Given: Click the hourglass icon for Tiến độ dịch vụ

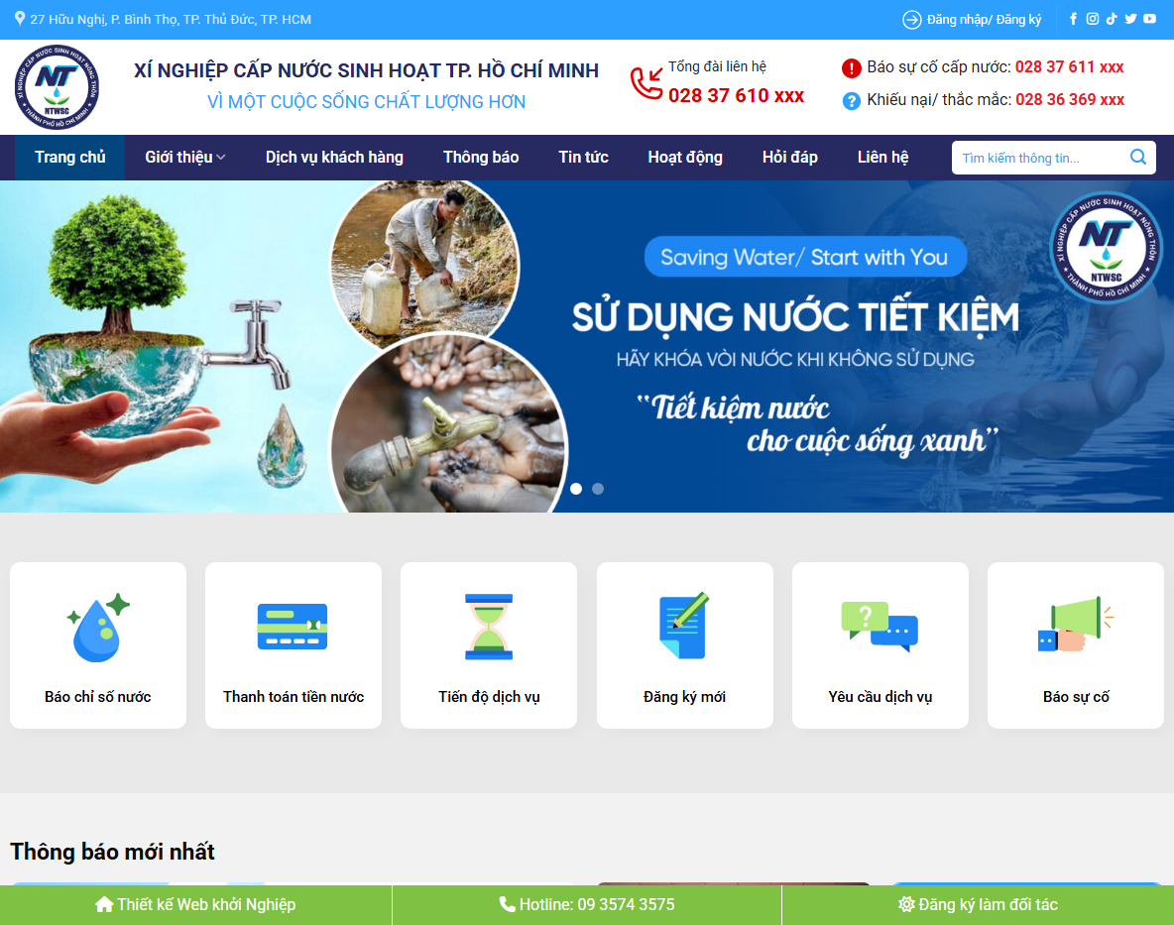Looking at the screenshot, I should [x=488, y=626].
